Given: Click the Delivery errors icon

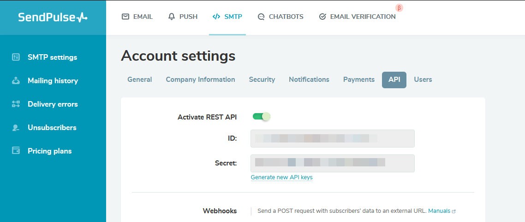Looking at the screenshot, I should tap(16, 104).
